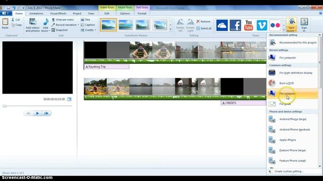
Task: Click the Save quick access icon
Action: [x=9, y=8]
